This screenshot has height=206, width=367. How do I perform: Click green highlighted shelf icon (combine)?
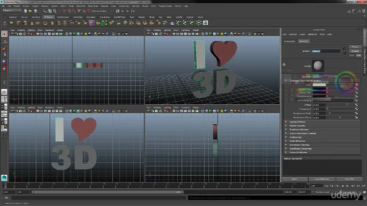coord(104,23)
